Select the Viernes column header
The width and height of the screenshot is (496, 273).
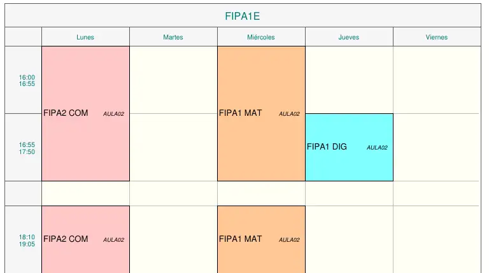pos(437,37)
